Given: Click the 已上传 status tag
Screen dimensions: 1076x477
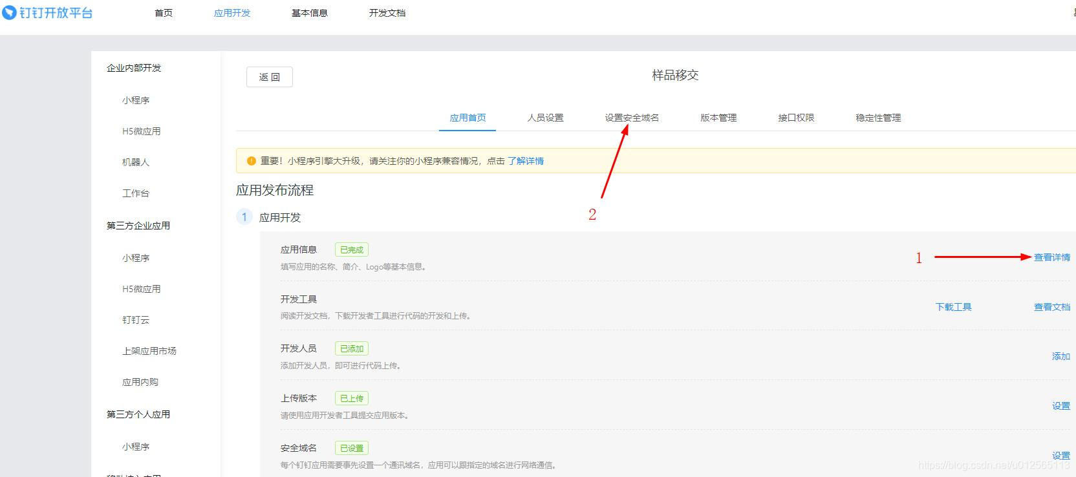Looking at the screenshot, I should click(x=352, y=398).
